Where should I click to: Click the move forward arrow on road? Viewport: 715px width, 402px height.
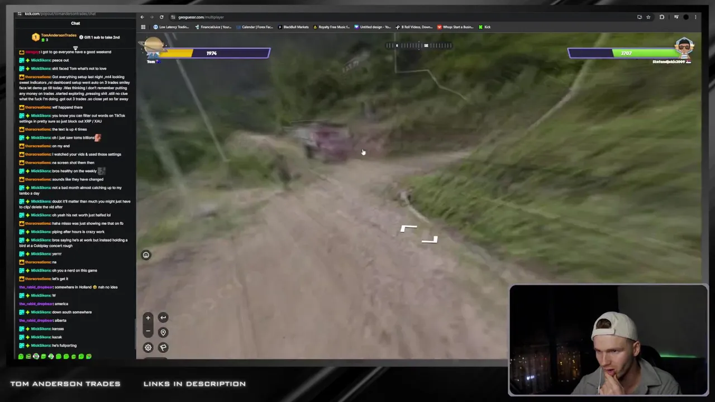click(x=420, y=234)
